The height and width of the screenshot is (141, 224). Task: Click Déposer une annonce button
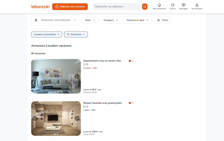click(70, 7)
